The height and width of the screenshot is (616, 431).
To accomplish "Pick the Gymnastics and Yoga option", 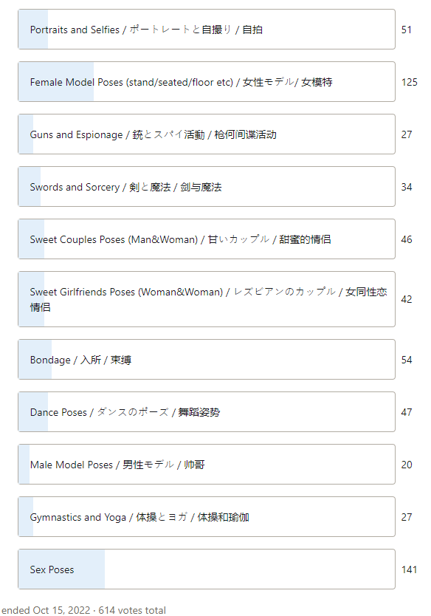I will (x=207, y=517).
